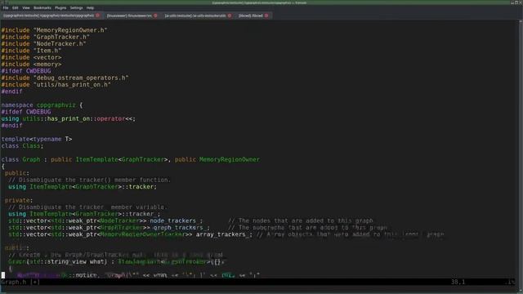
Task: Click the 'private:' access specifier line
Action: tap(19, 200)
